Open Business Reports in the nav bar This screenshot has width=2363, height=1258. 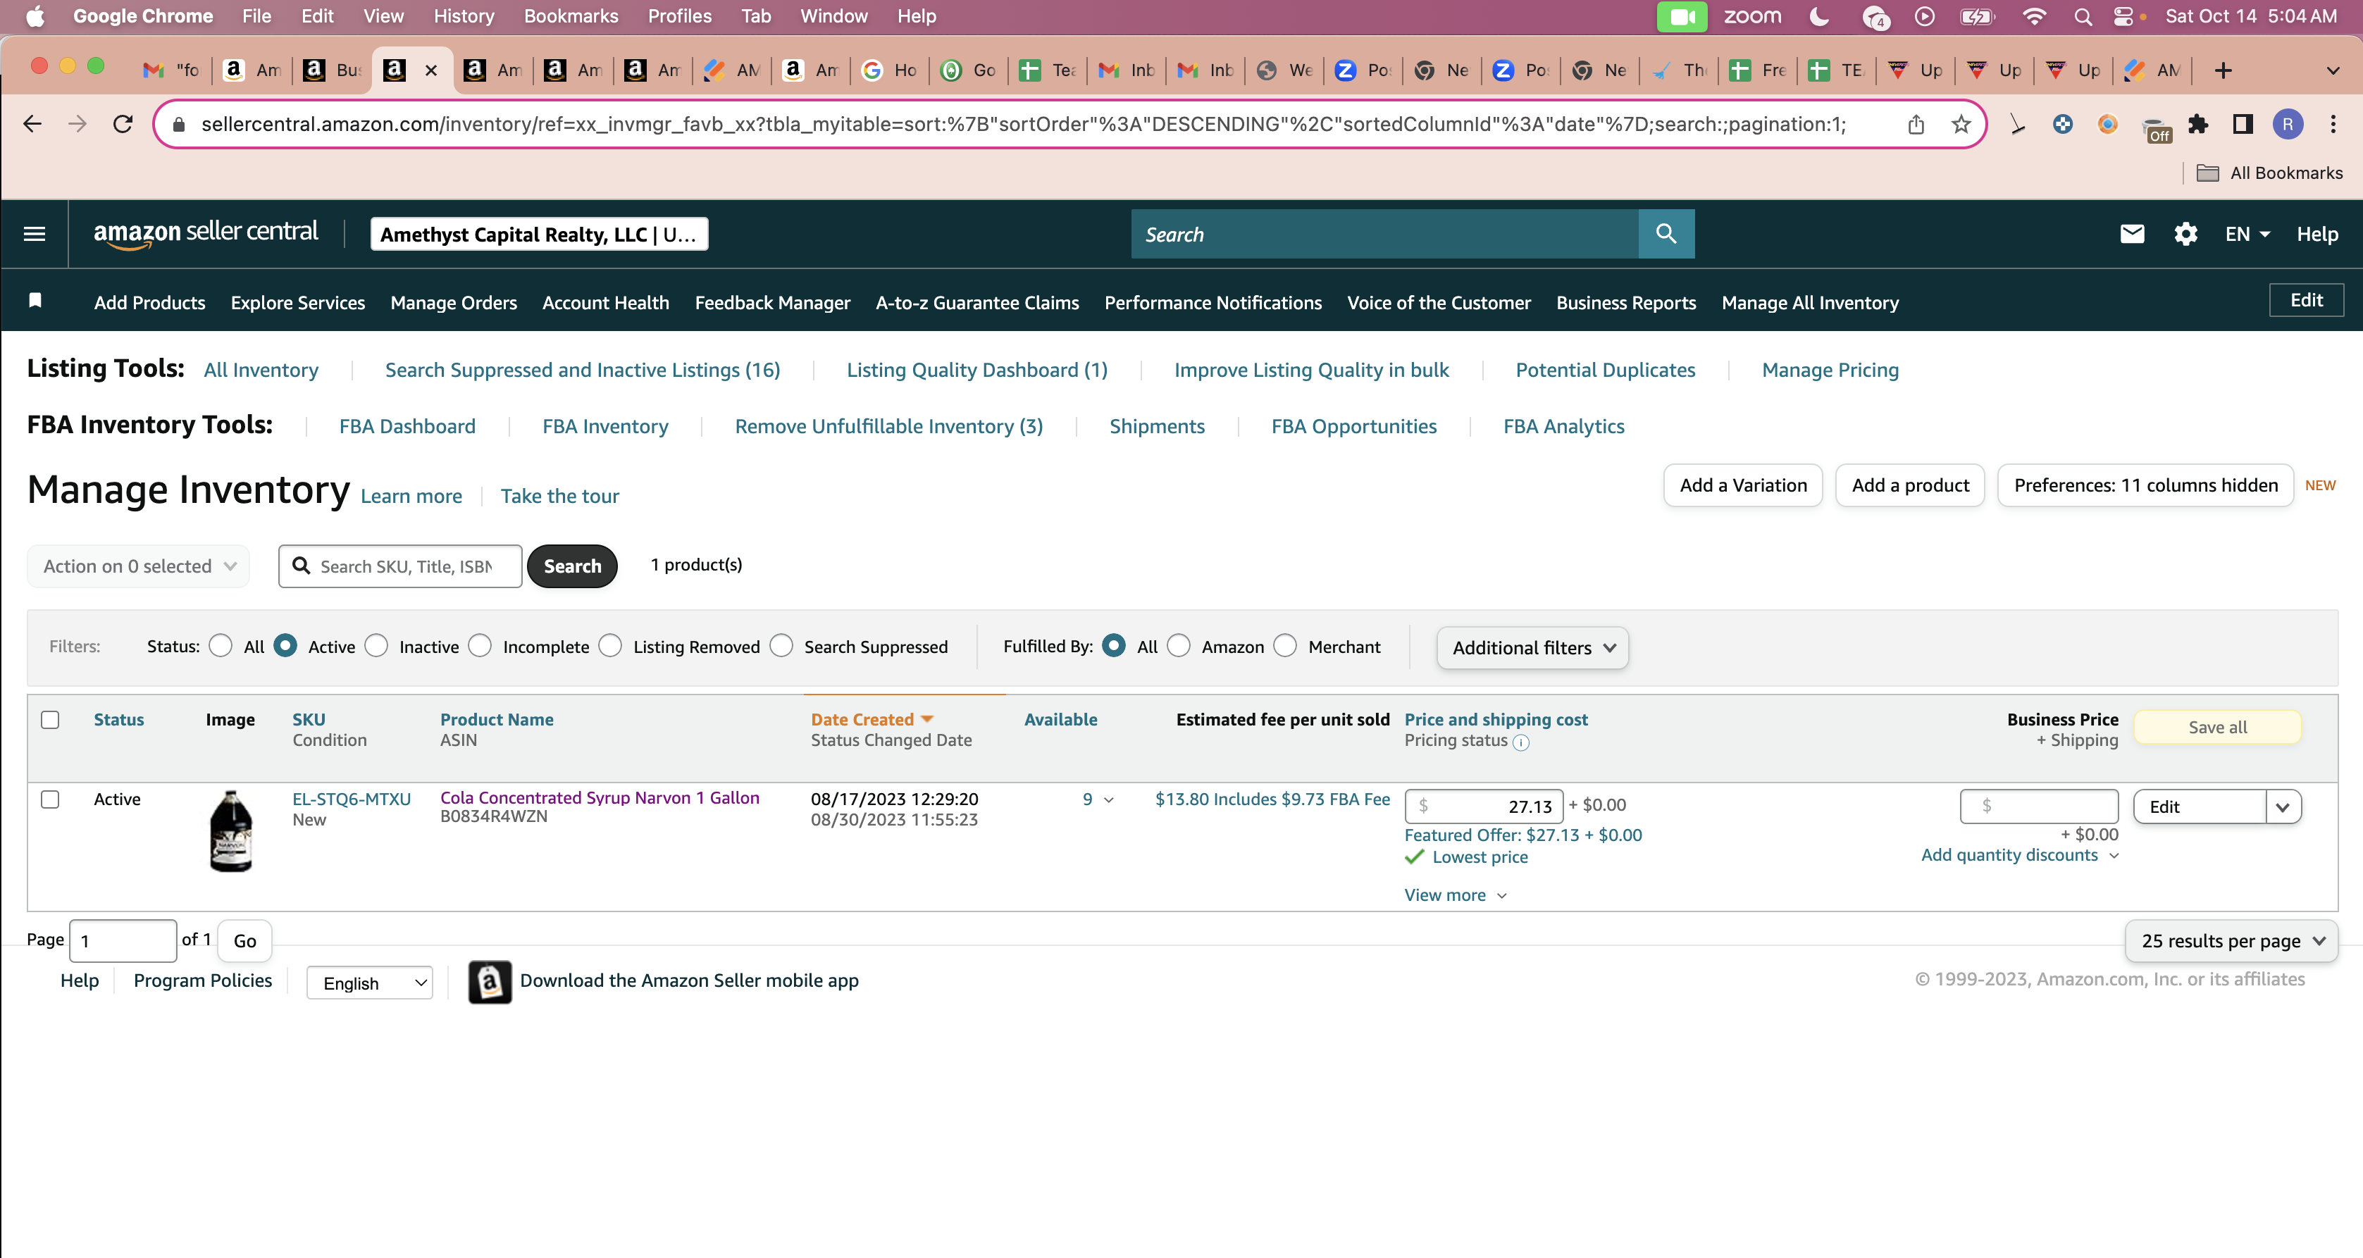1625,303
